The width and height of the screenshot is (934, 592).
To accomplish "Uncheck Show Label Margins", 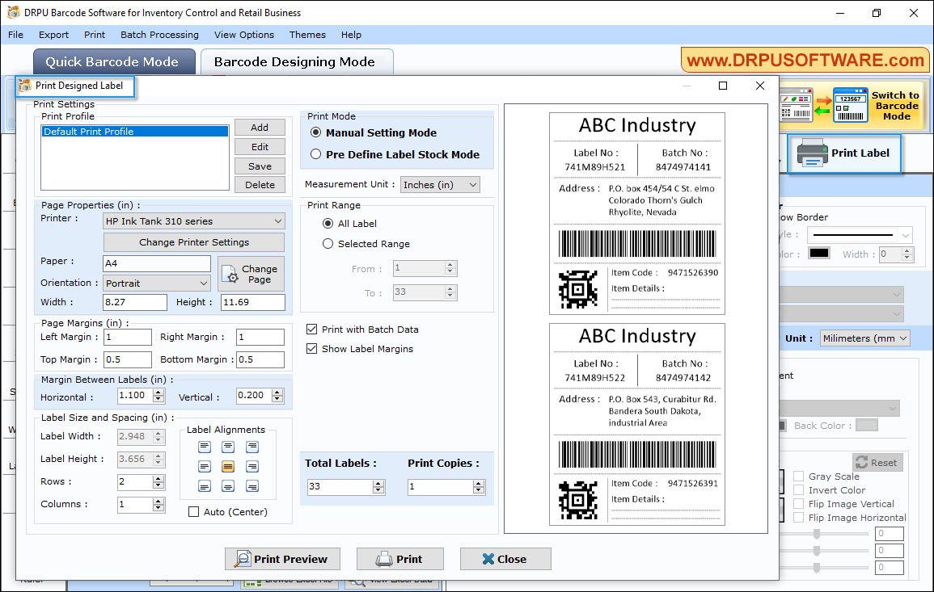I will [311, 348].
